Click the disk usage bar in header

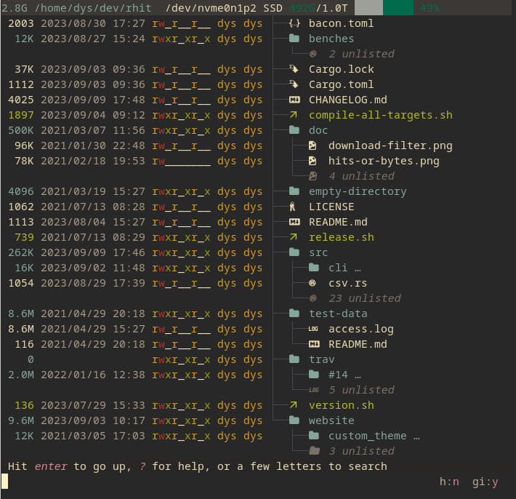click(384, 7)
